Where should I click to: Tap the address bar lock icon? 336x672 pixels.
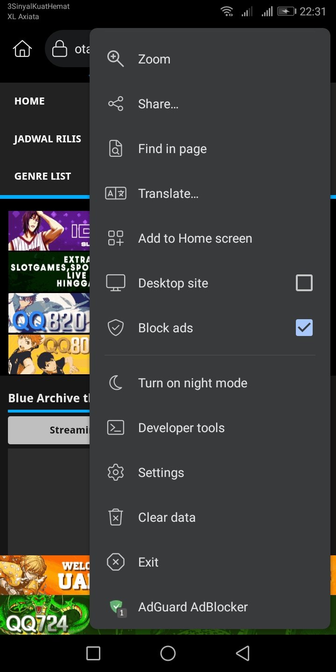tap(60, 49)
